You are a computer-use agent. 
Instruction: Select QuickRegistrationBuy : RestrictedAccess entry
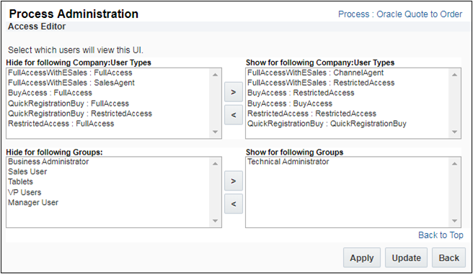80,114
